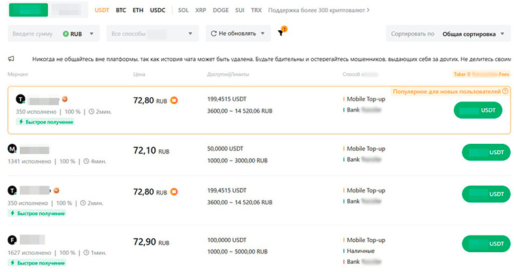Click the help icon after Популярное для новых пользователей
514x272 pixels.
[505, 91]
